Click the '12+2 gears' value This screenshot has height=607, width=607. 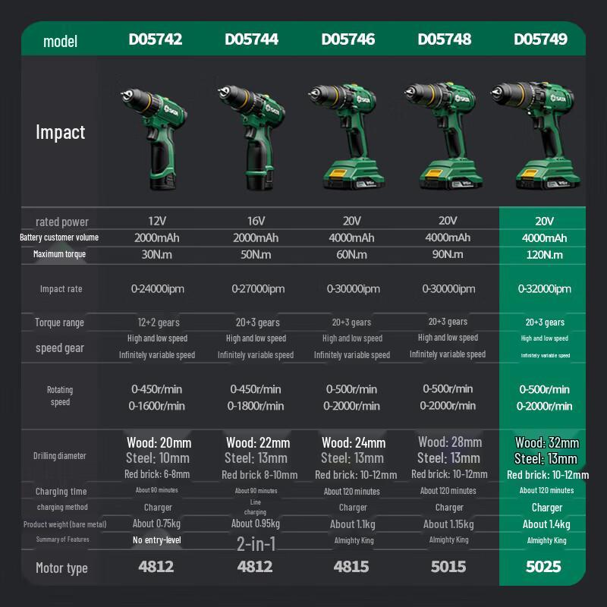(x=159, y=322)
